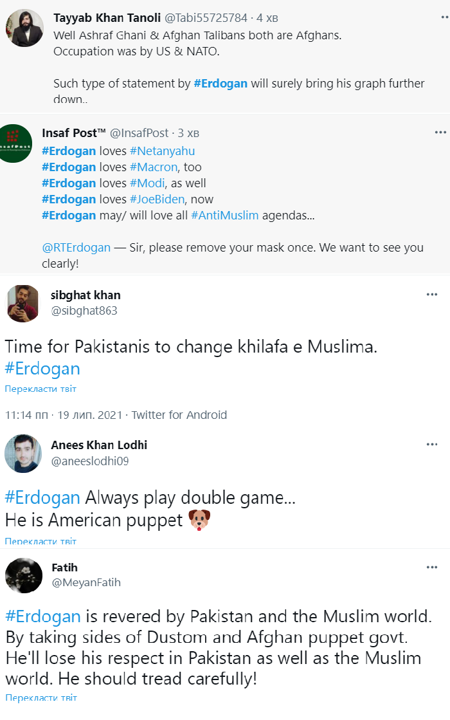Open the #Netanyahu hashtag
The image size is (450, 720).
tap(162, 151)
